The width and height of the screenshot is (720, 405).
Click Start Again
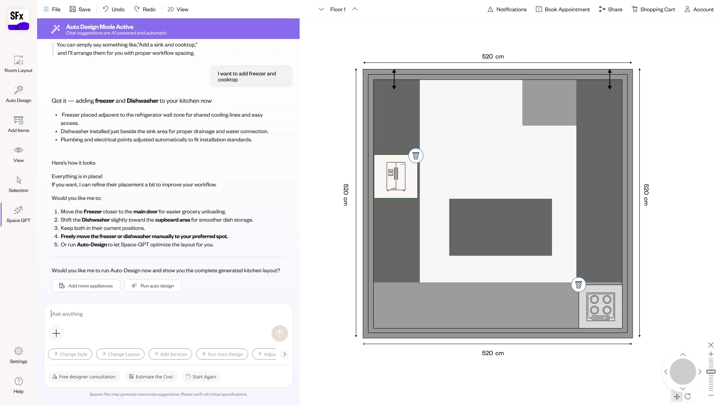[201, 376]
